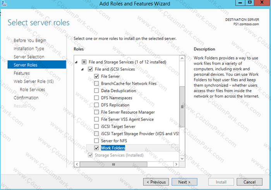Click the Cancel button

(249, 182)
